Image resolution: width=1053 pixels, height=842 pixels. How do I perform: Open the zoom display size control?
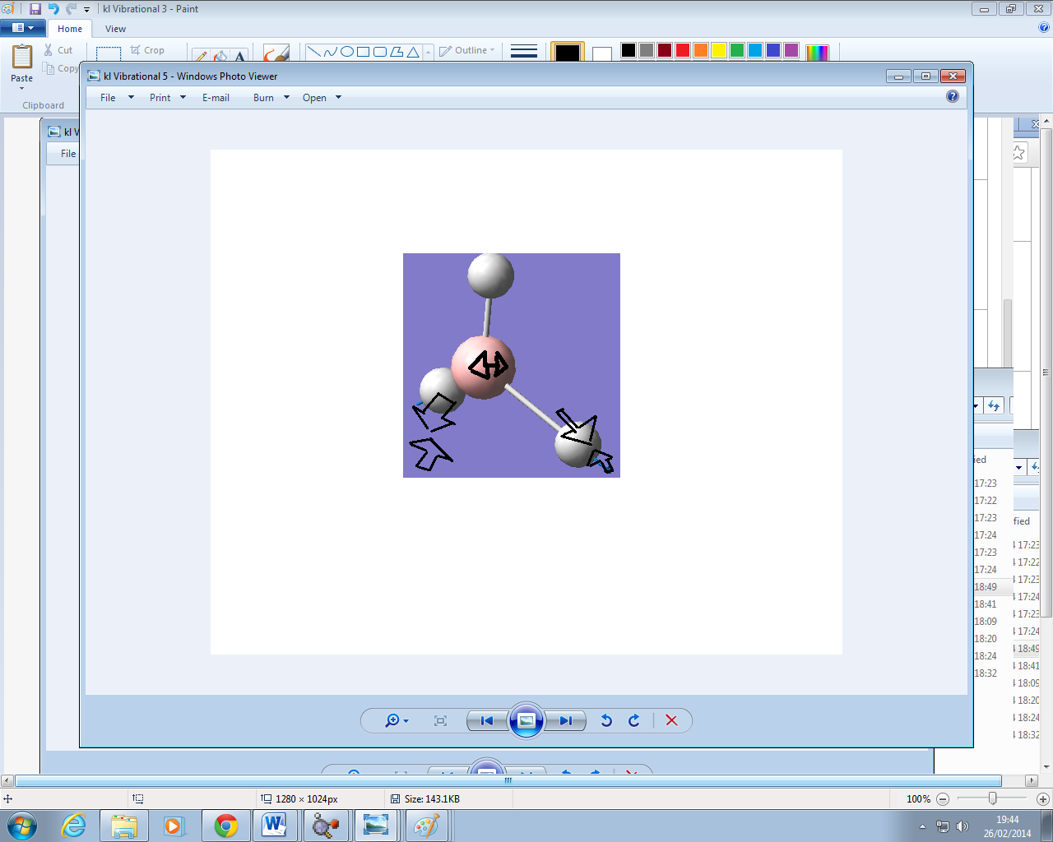tap(397, 721)
